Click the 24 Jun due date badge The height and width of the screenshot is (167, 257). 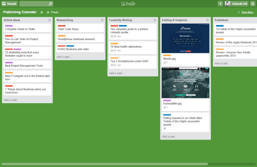[x=116, y=51]
